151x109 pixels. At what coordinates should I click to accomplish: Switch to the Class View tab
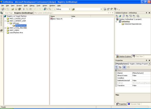[x=138, y=56]
